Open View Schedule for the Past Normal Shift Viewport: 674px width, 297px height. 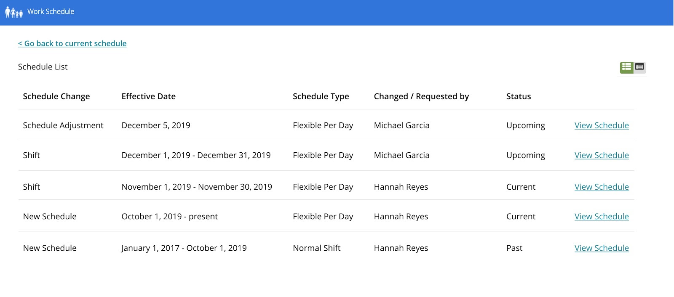point(602,248)
